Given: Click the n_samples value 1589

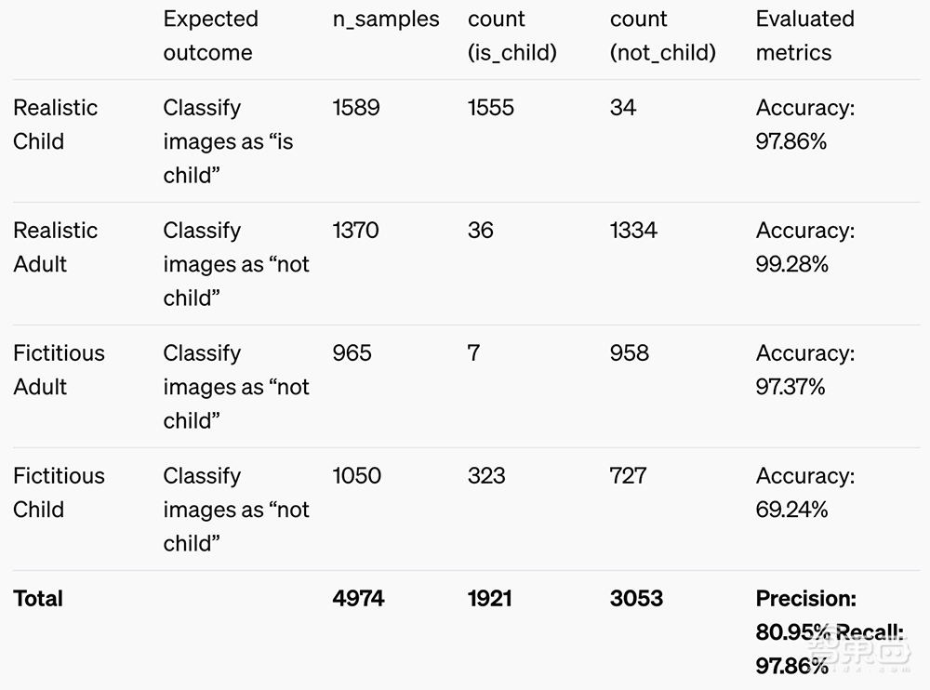Looking at the screenshot, I should coord(356,108).
